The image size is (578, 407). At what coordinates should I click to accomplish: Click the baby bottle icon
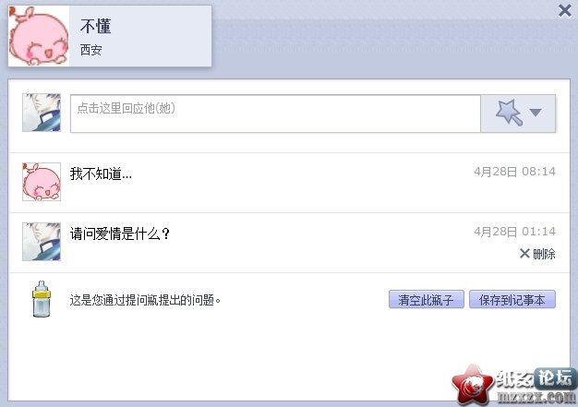pyautogui.click(x=42, y=299)
